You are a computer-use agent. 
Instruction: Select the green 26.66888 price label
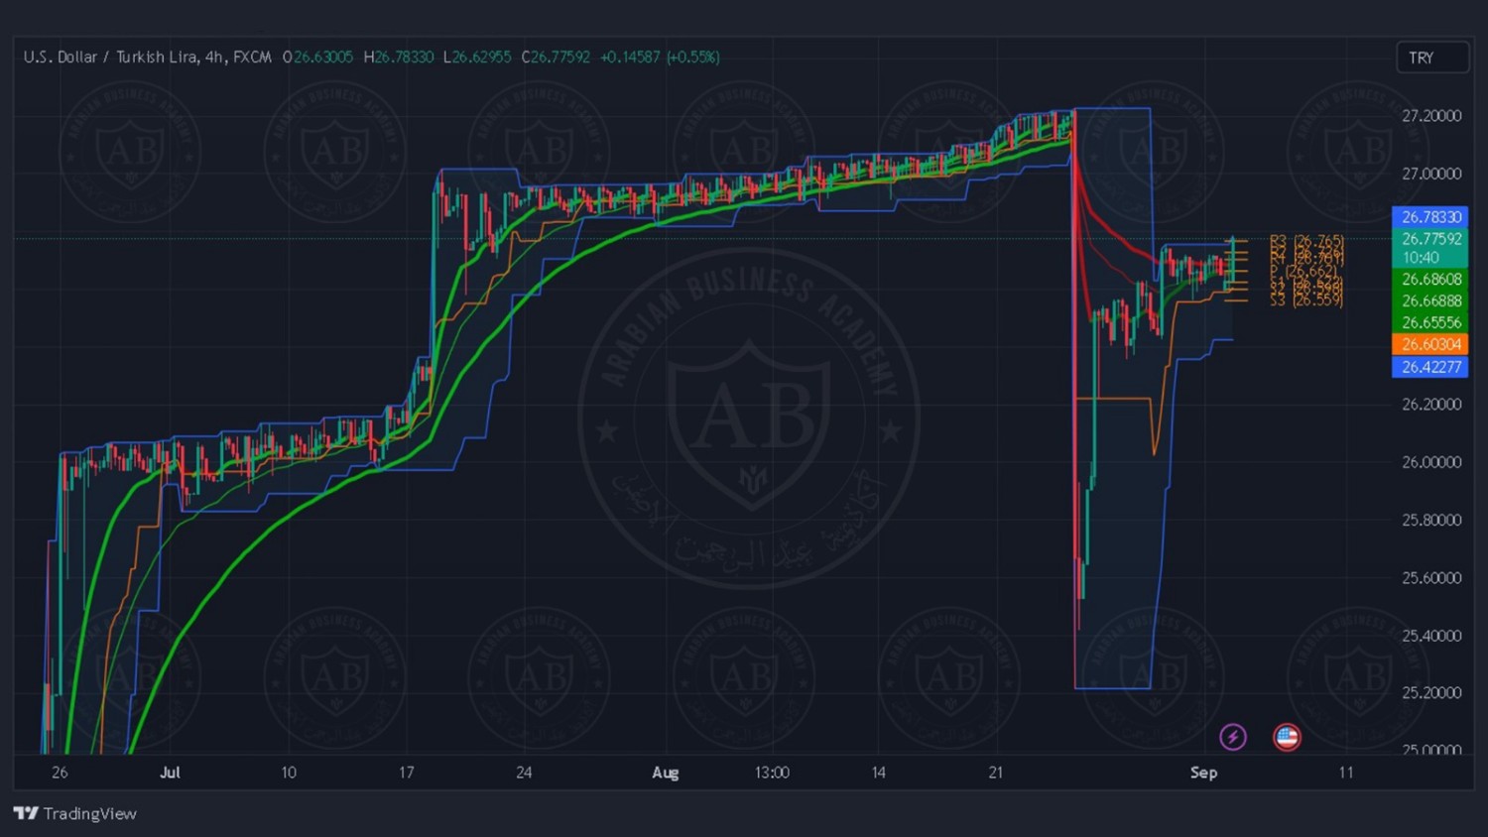[1430, 301]
